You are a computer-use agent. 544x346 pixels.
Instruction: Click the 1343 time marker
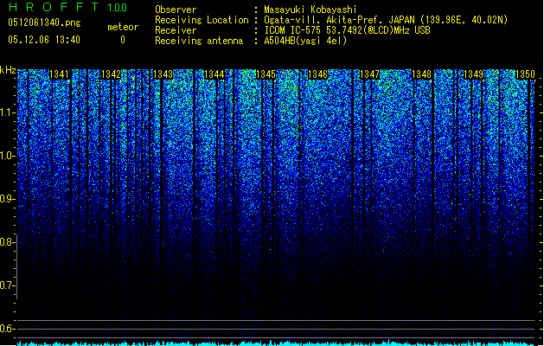[x=163, y=74]
